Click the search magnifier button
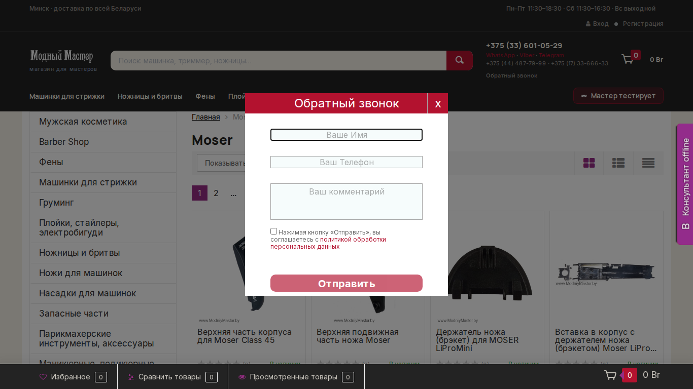This screenshot has height=389, width=693. click(460, 60)
